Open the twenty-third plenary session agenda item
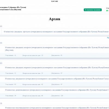 tap(56, 32)
